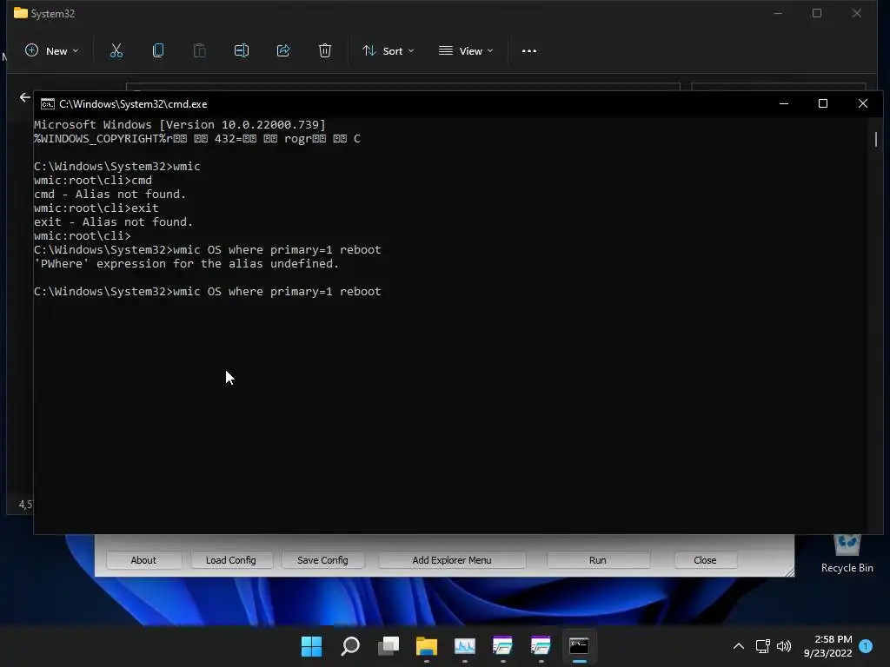
Task: Open Task View from taskbar
Action: pyautogui.click(x=389, y=646)
